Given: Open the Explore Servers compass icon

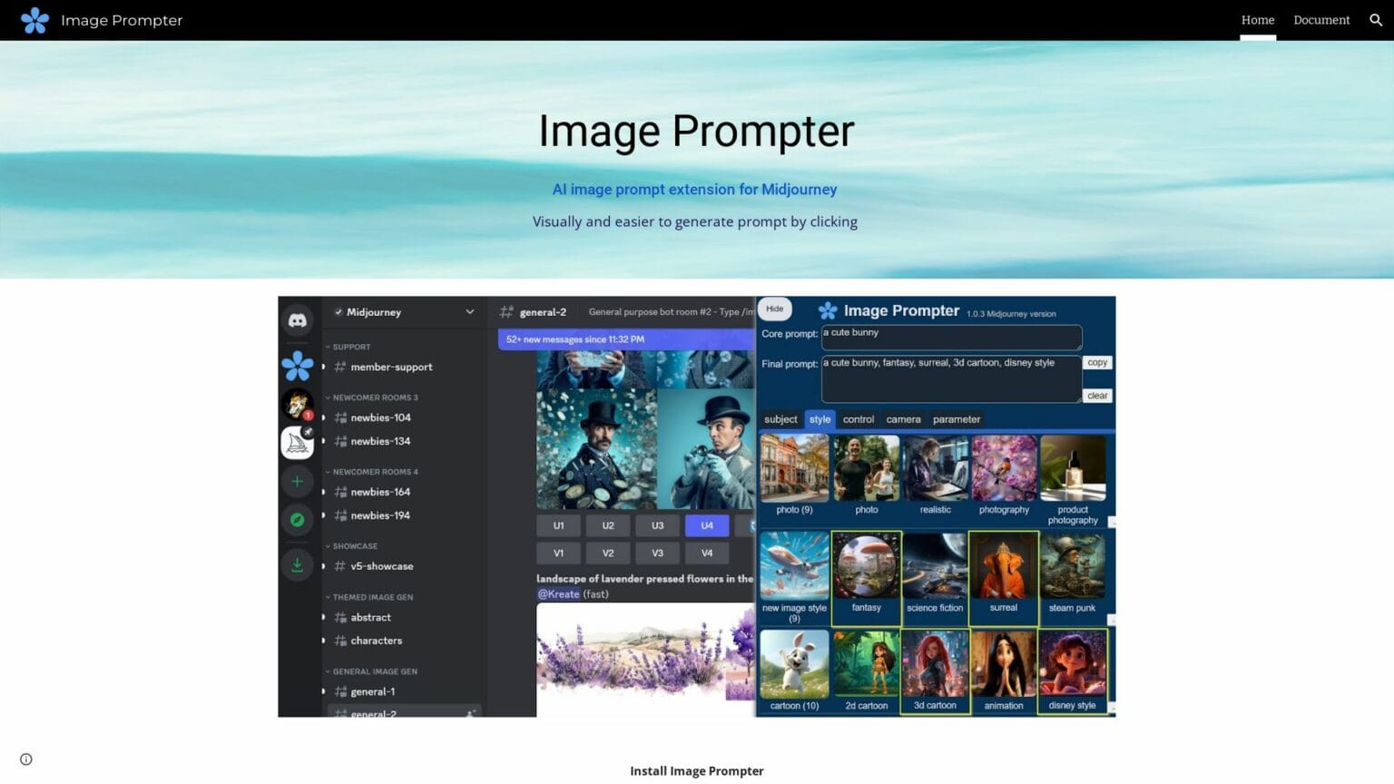Looking at the screenshot, I should click(x=298, y=519).
